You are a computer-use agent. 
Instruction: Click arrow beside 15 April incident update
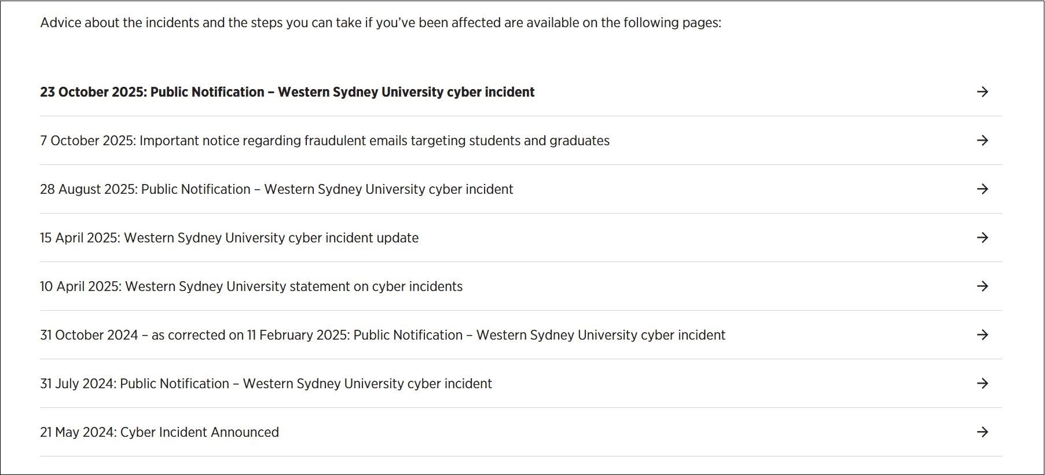pos(982,238)
